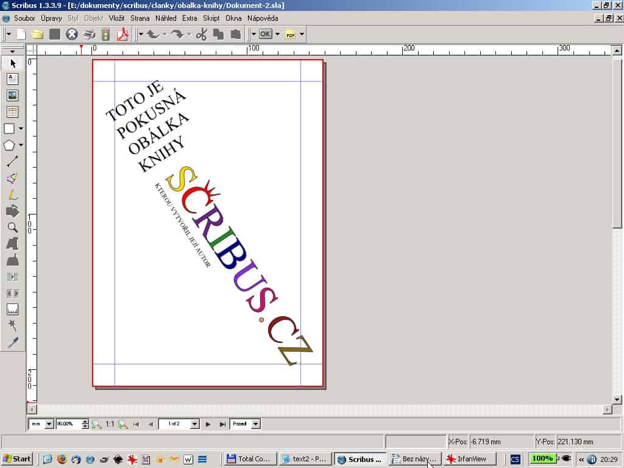Pick the Insert Shape rectangle tool
The image size is (624, 468).
pos(9,129)
